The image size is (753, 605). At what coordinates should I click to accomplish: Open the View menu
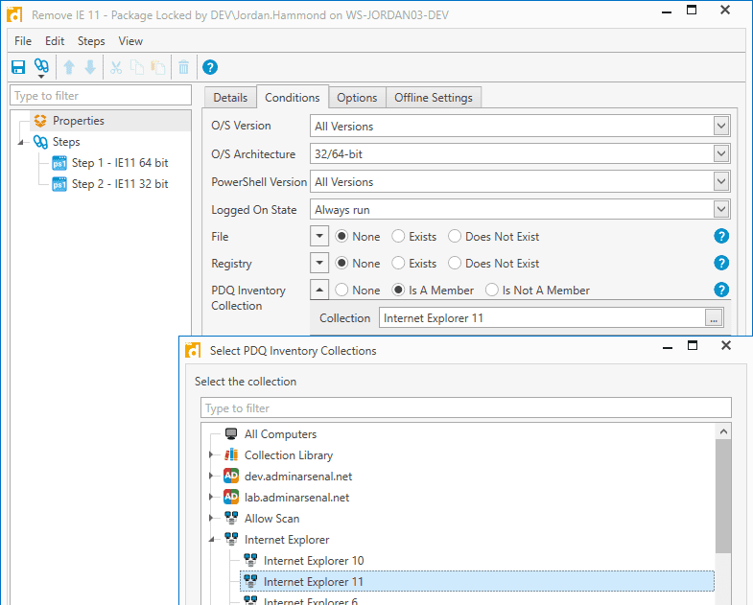click(130, 41)
